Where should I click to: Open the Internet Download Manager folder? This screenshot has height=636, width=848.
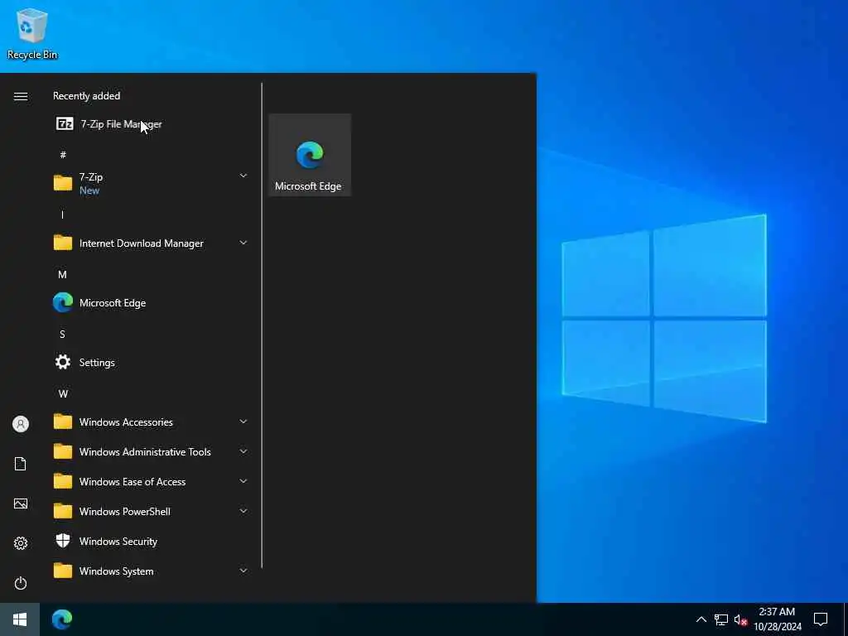[151, 243]
